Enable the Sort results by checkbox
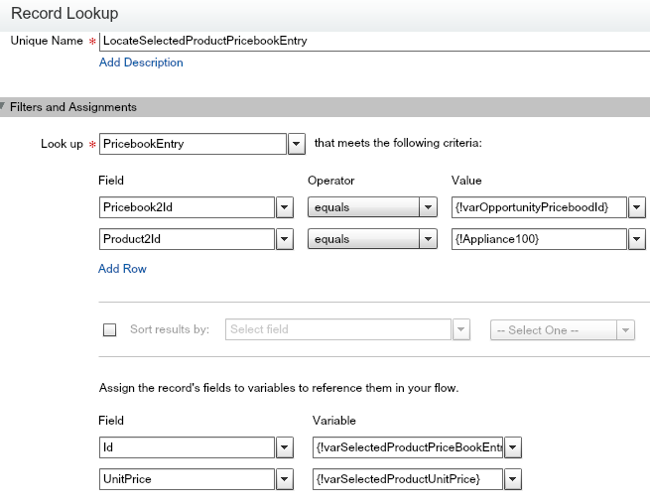The image size is (650, 504). click(110, 330)
